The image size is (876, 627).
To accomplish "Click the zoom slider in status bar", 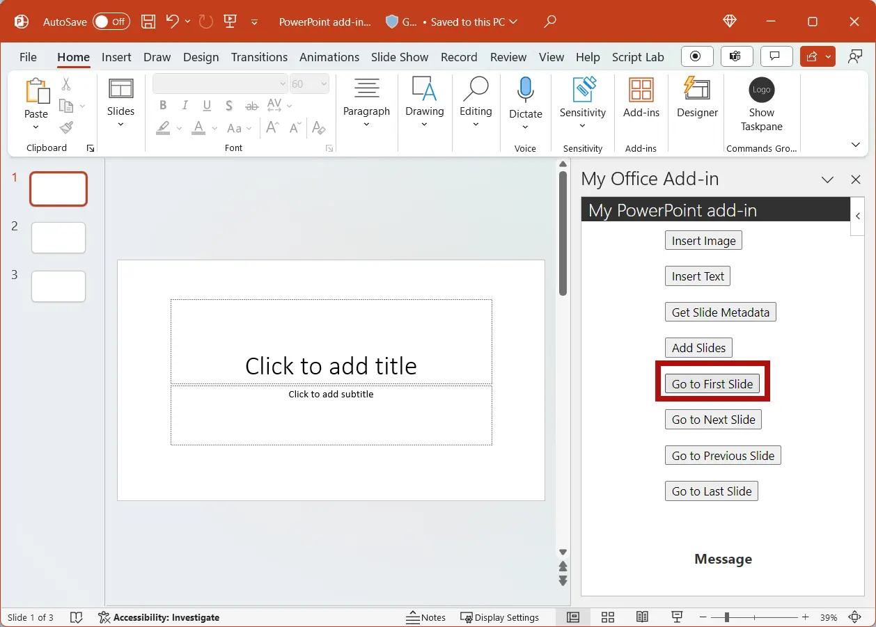I will 727,617.
